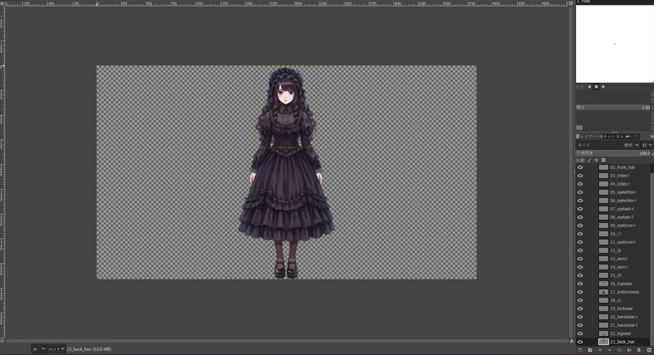Open the blend mode group switcher dropdown

[647, 145]
